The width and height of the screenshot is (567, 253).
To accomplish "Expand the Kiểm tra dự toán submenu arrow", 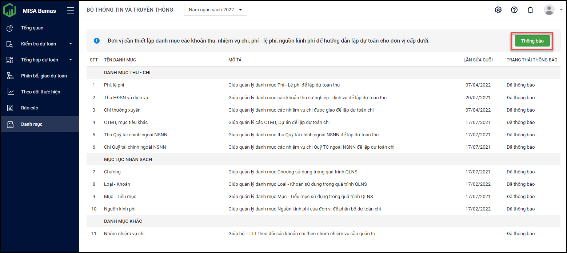I will click(71, 44).
